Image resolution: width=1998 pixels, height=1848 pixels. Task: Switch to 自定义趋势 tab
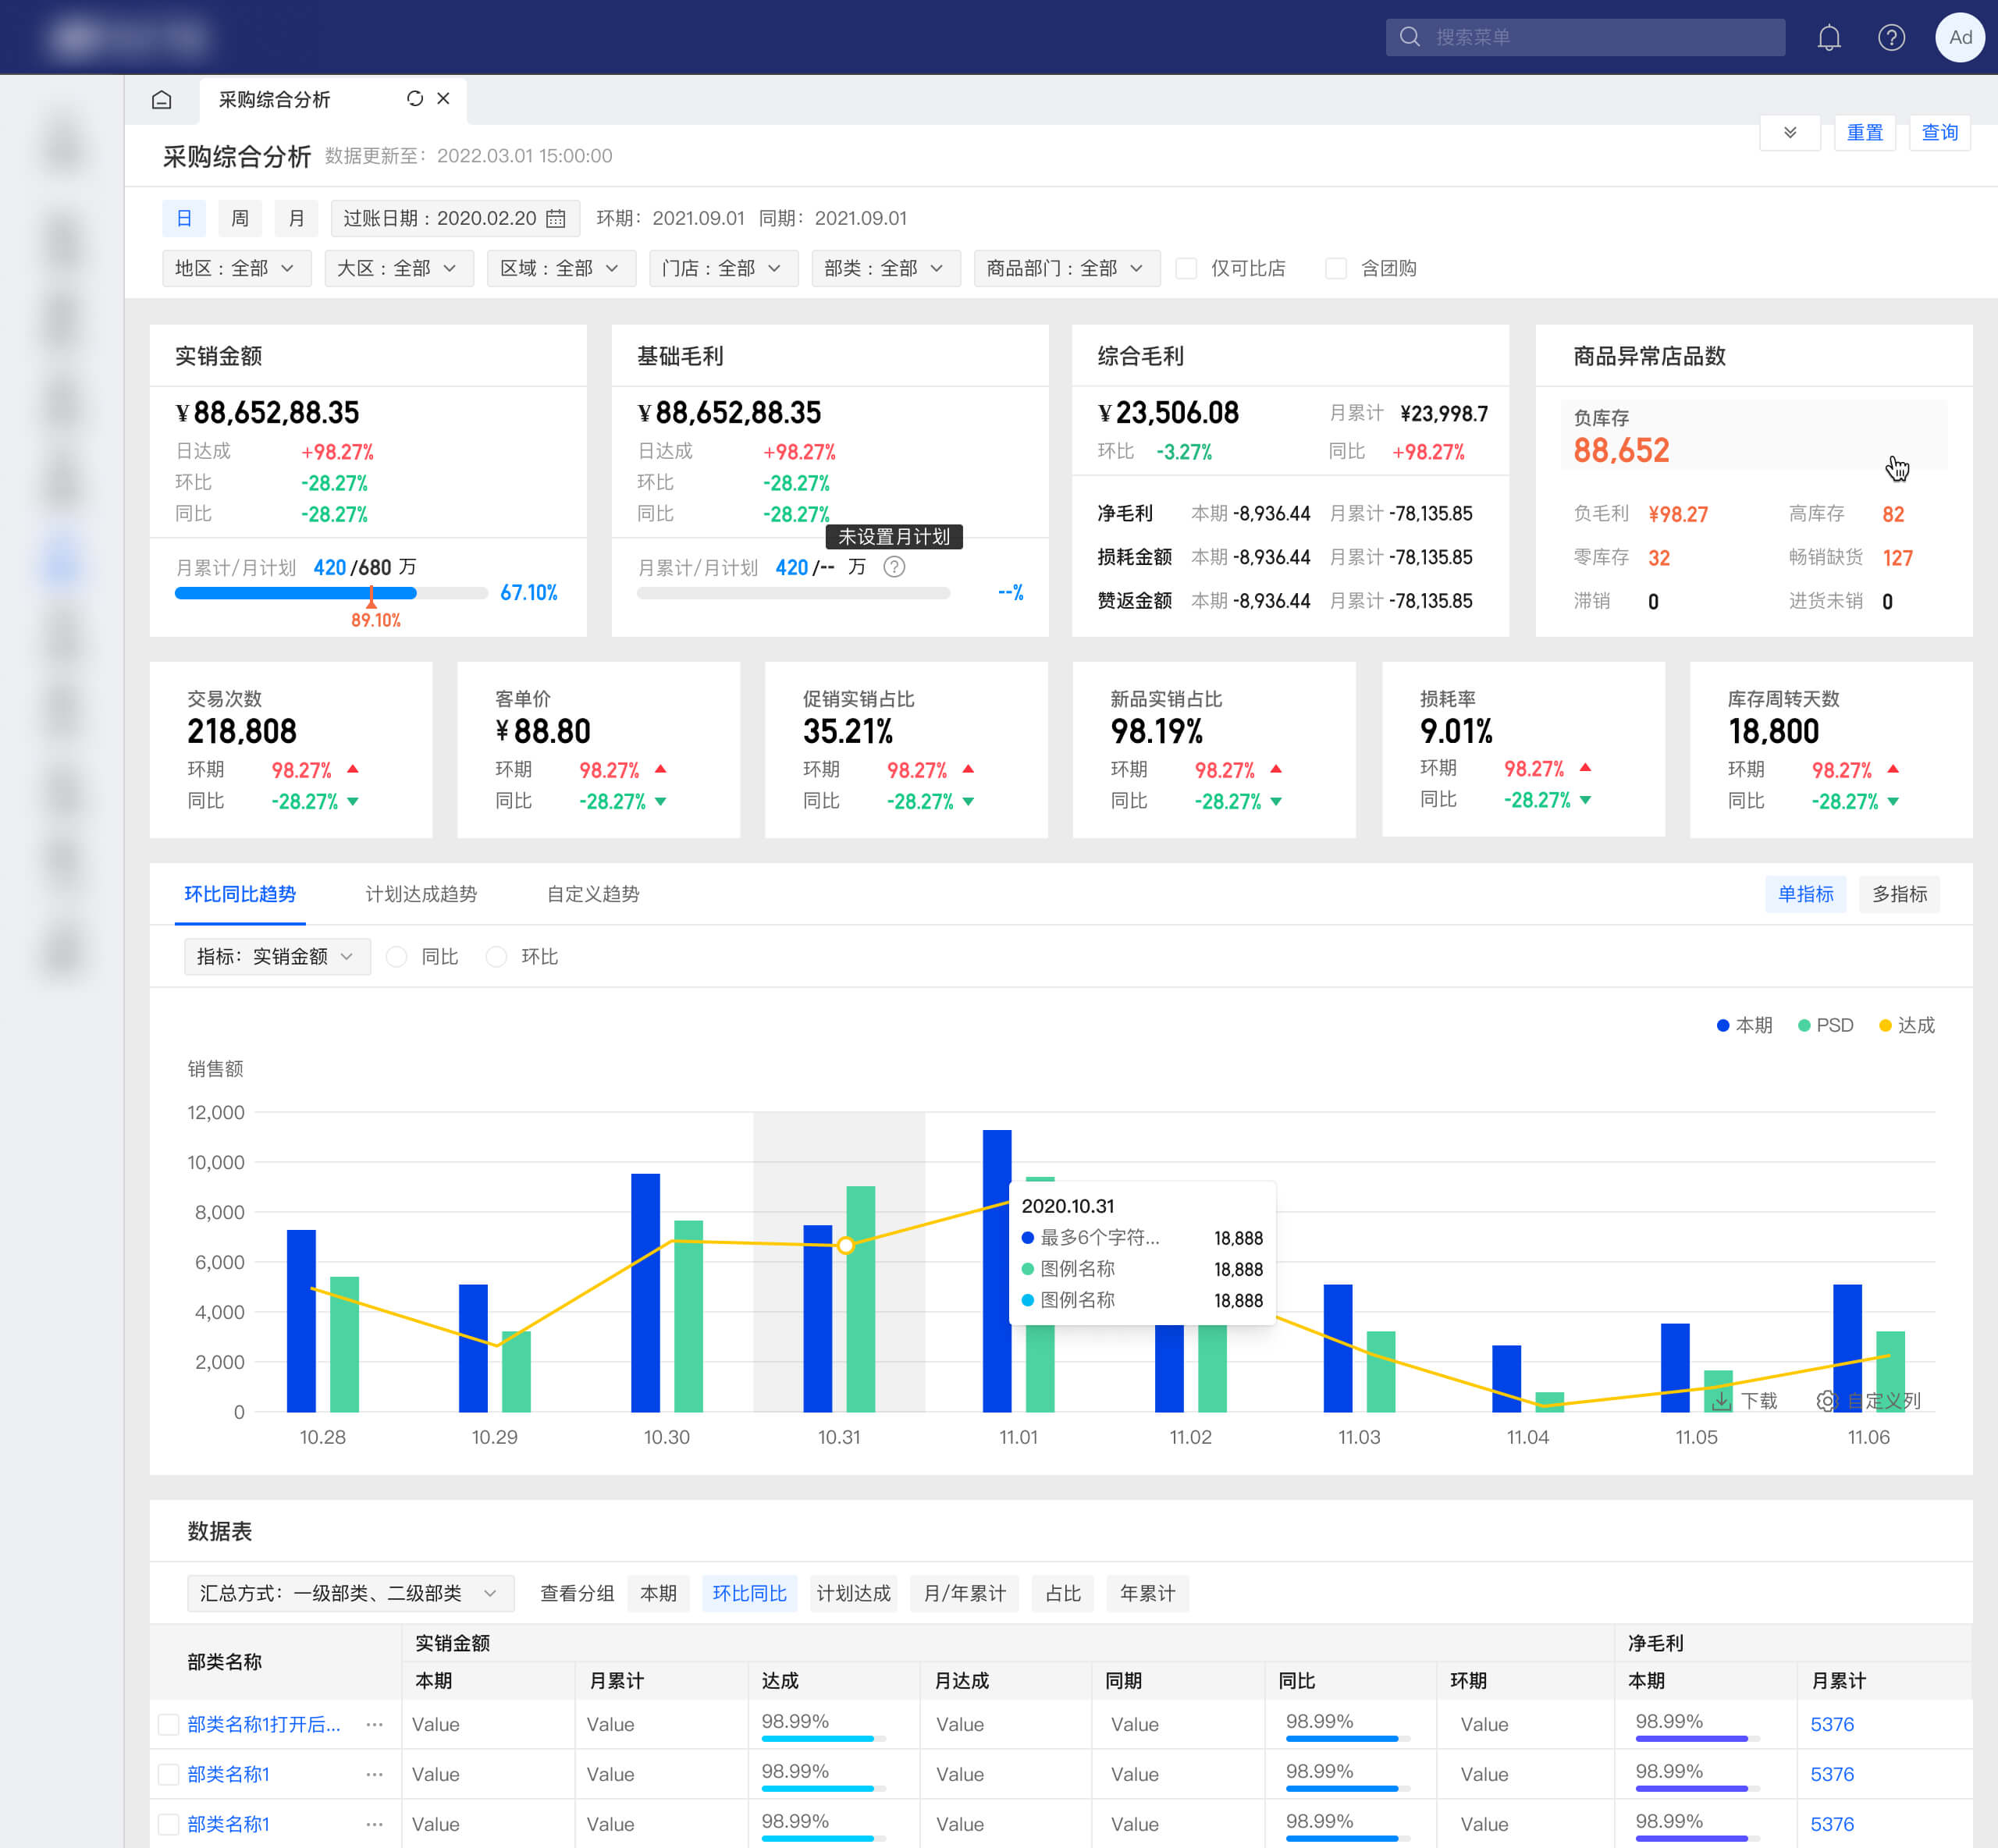[x=593, y=894]
